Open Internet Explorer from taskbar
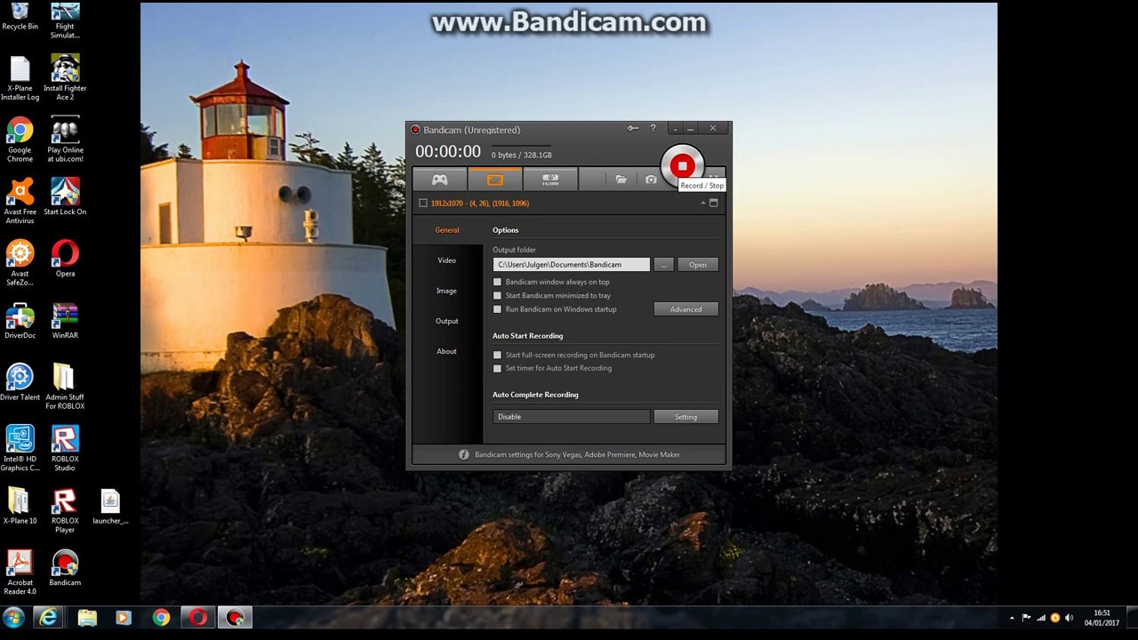The width and height of the screenshot is (1138, 640). pyautogui.click(x=48, y=617)
